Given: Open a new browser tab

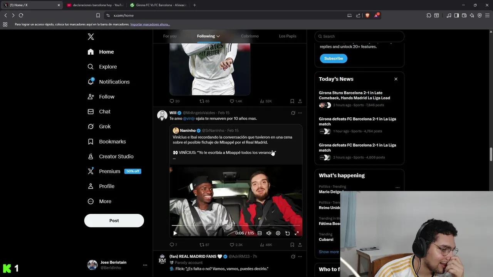Looking at the screenshot, I should (x=195, y=5).
